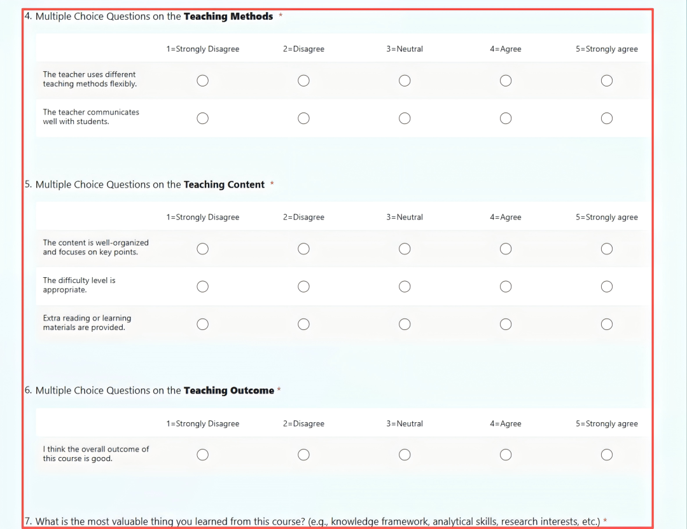Choose Agree for teacher communicates well with students

coord(506,118)
